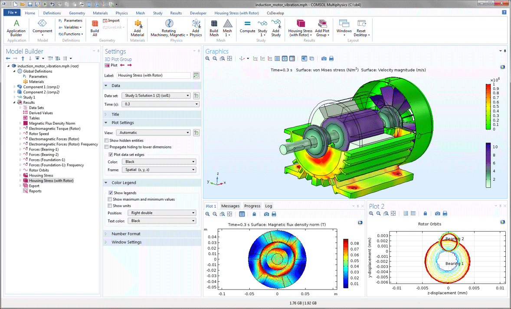Click the Graphics camera snapshot icon

point(324,58)
